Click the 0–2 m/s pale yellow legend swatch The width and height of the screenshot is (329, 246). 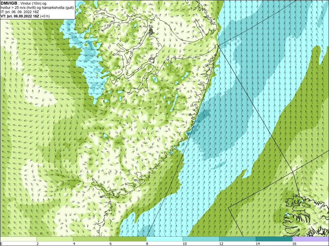pos(18,239)
